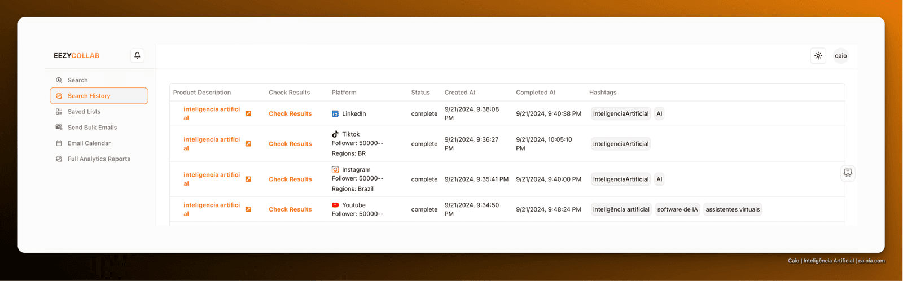The height and width of the screenshot is (281, 903).
Task: Click the 'software de IA' hashtag chip
Action: (677, 209)
